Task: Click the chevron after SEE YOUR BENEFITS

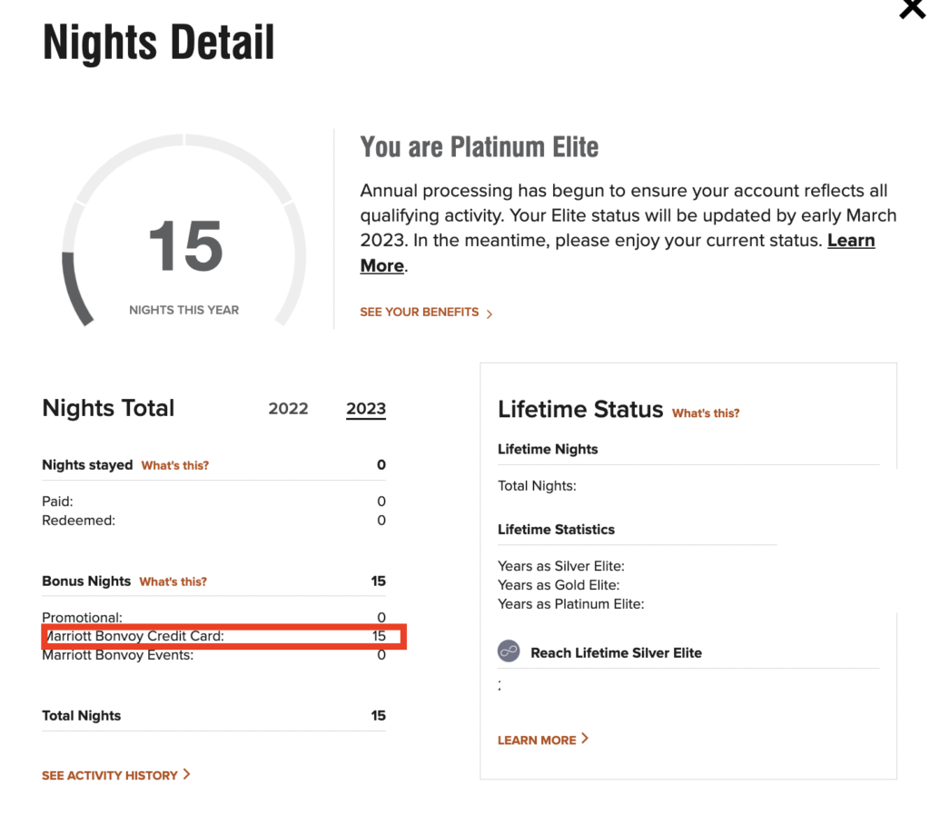Action: pos(489,313)
